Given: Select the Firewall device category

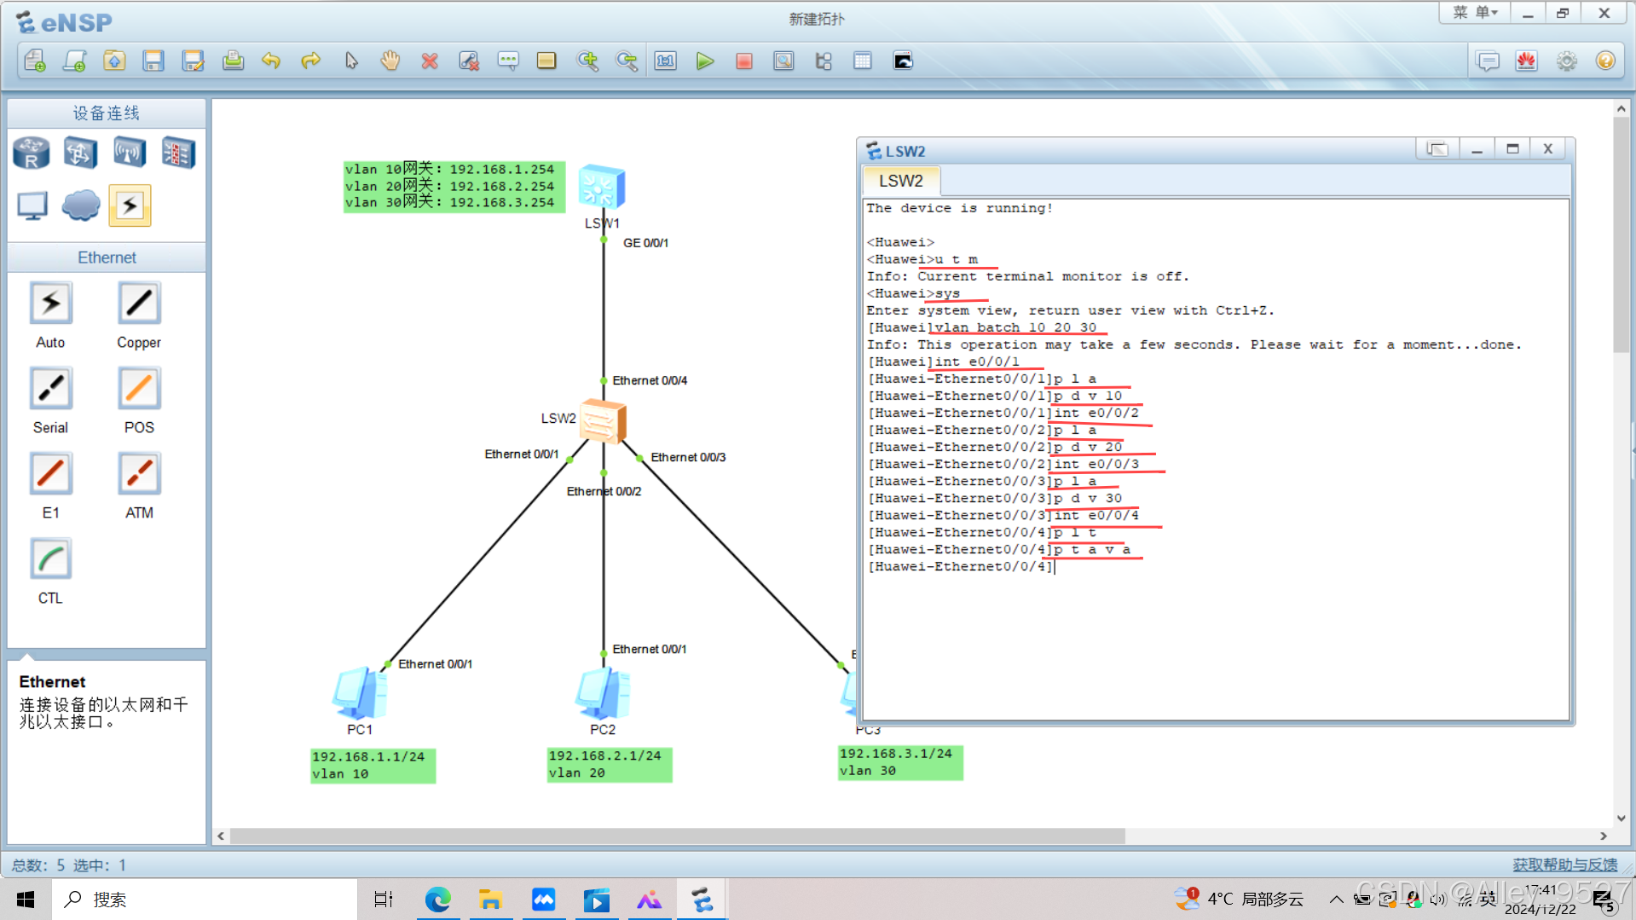Looking at the screenshot, I should point(178,153).
